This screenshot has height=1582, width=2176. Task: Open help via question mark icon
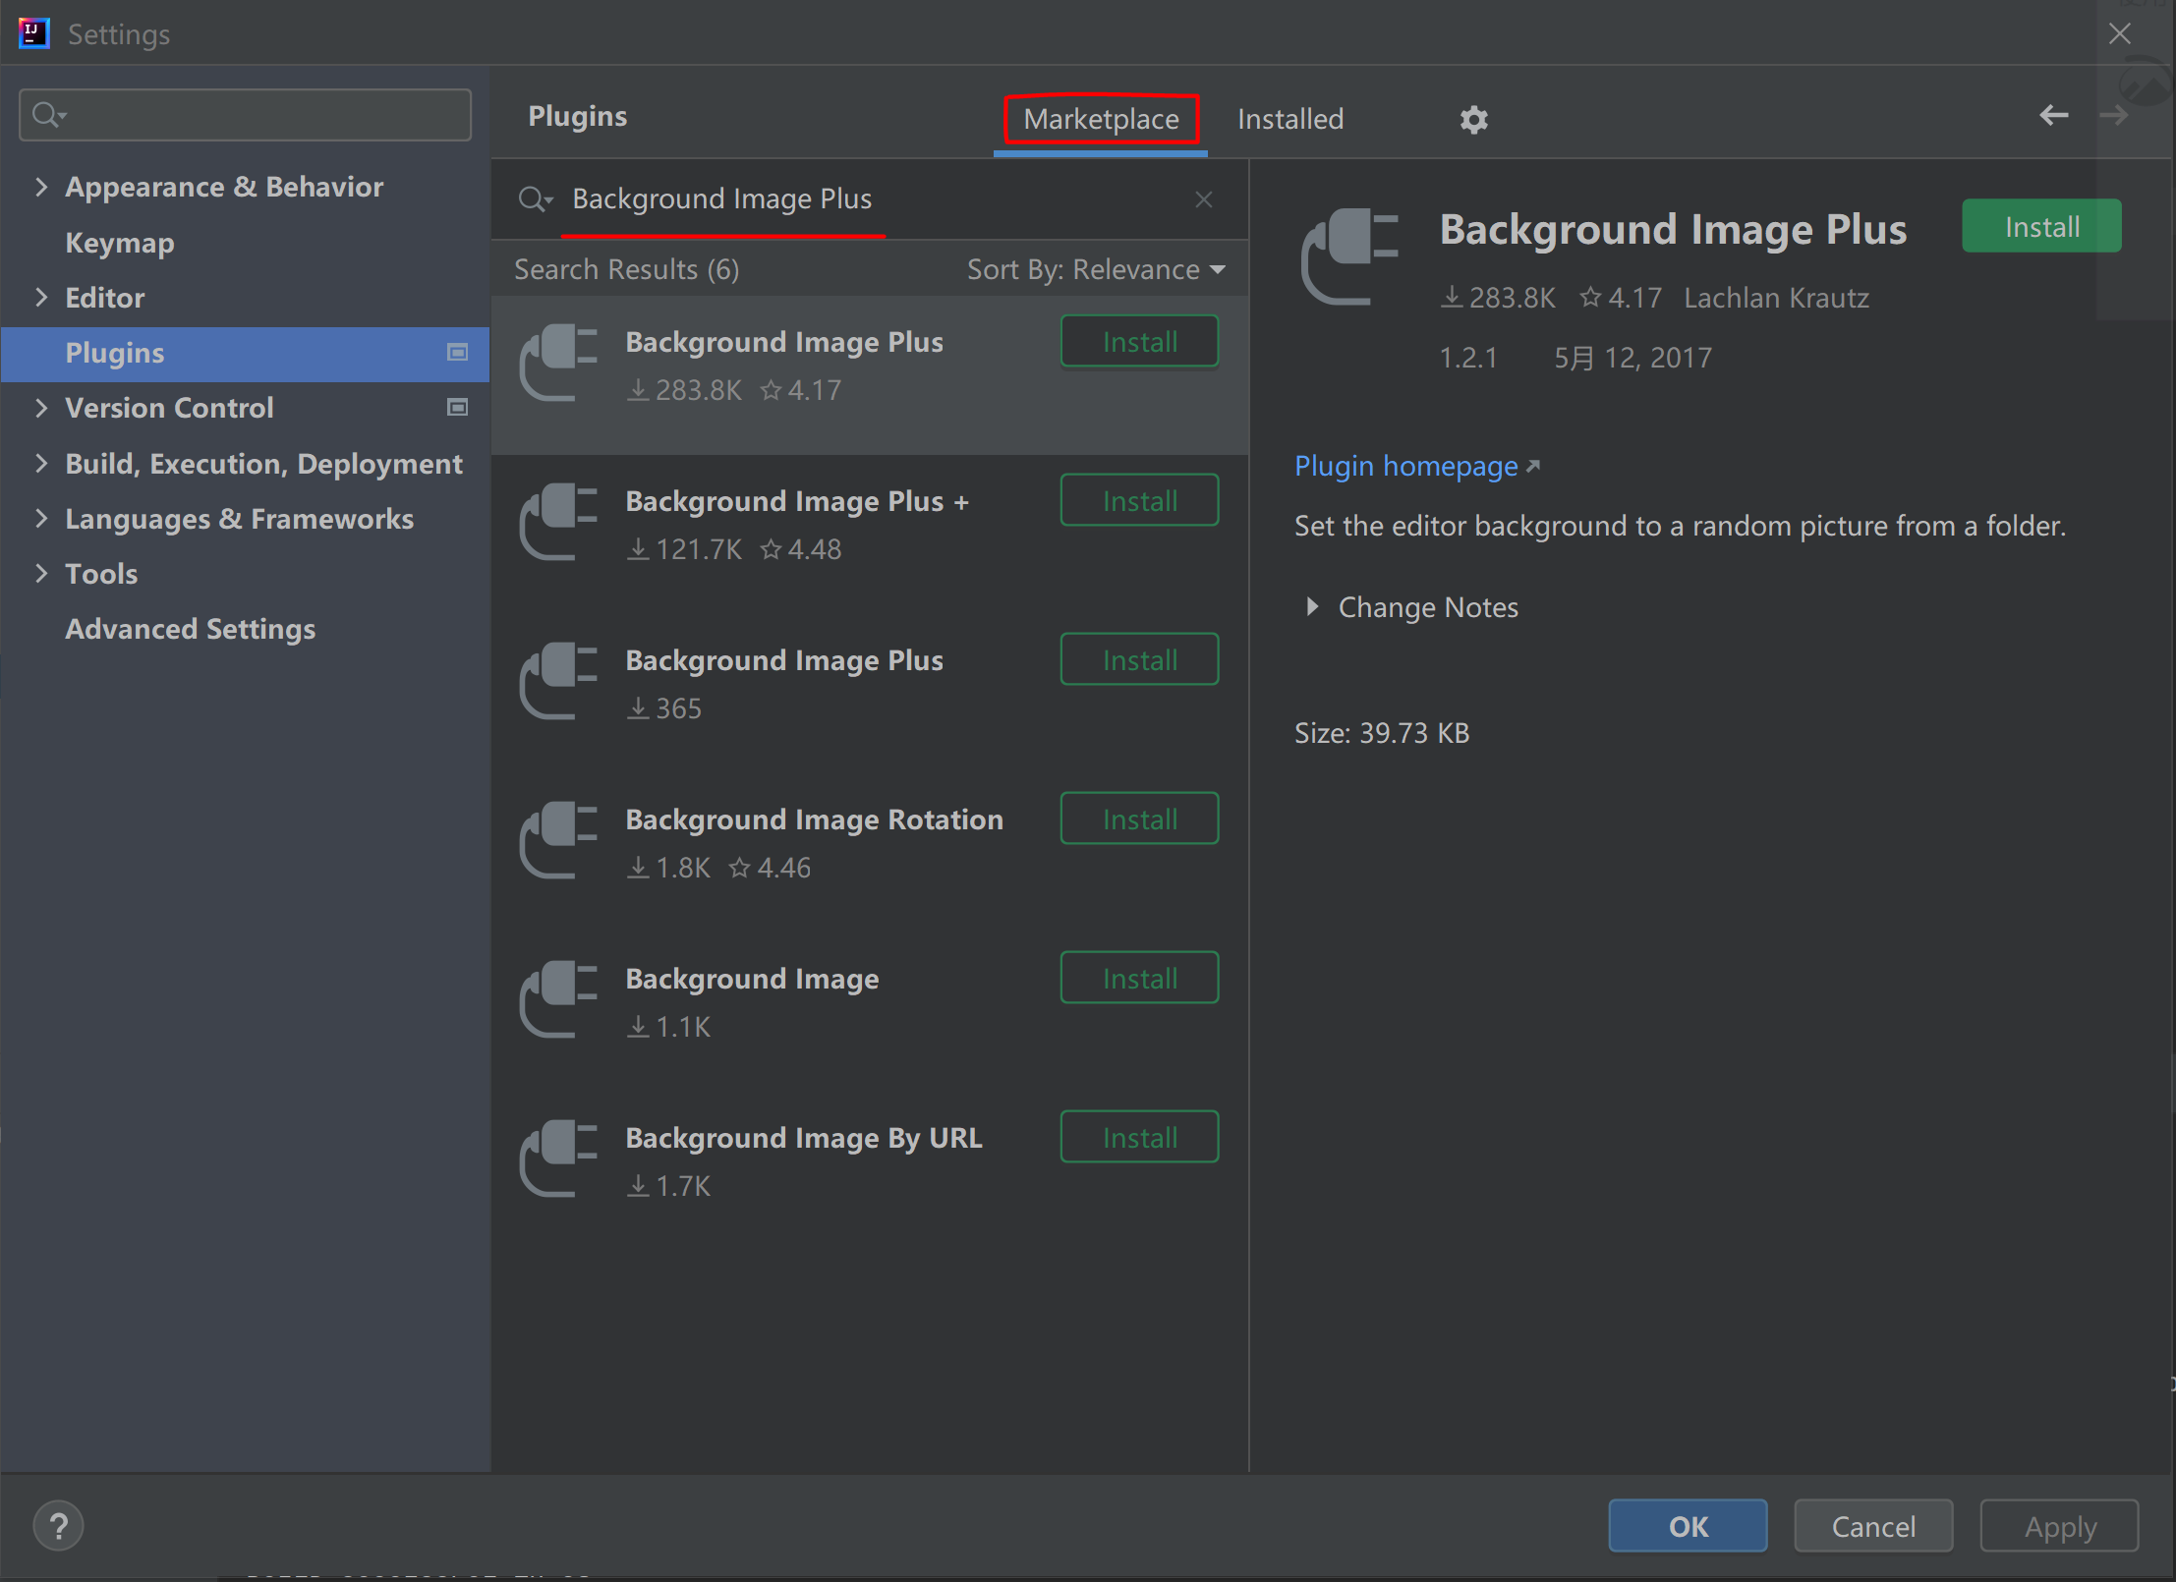pyautogui.click(x=58, y=1525)
